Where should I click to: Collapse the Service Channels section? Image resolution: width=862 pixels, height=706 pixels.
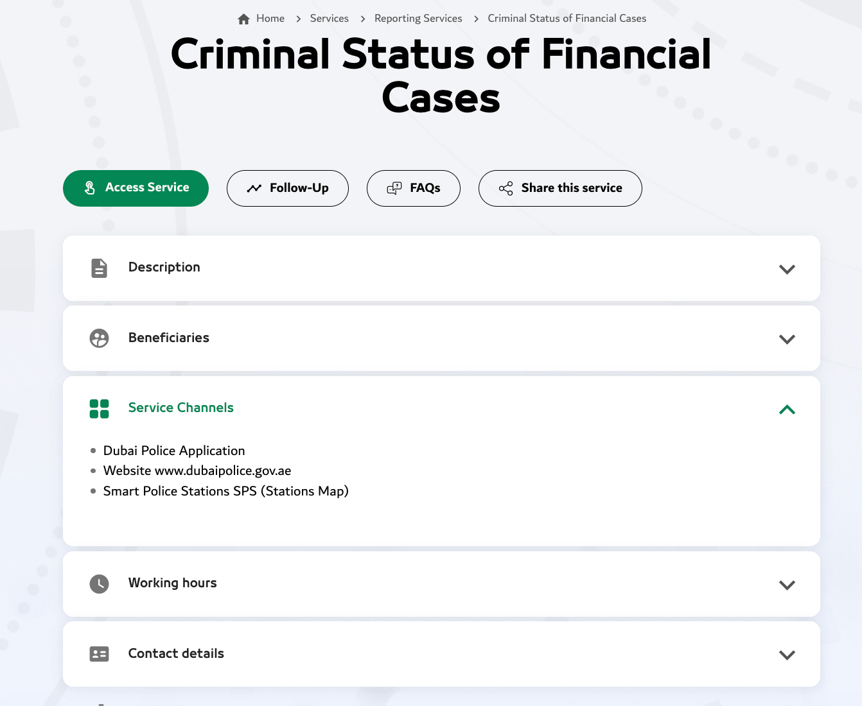click(x=787, y=409)
